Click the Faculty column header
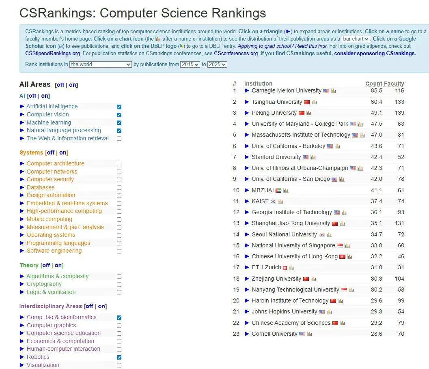Viewport: 429px width, 369px height. point(394,84)
